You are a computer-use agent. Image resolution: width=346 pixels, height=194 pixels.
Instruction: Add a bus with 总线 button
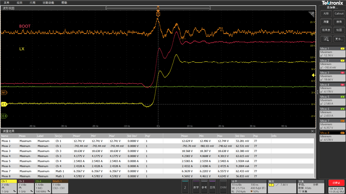click(x=212, y=187)
